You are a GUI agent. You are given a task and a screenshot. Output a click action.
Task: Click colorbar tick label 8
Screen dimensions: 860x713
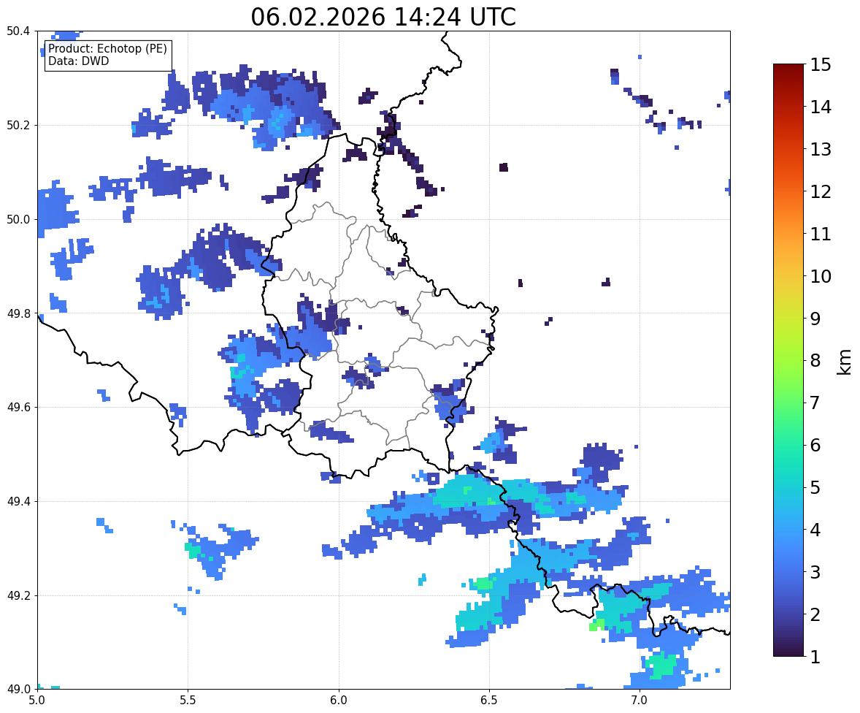pos(815,361)
